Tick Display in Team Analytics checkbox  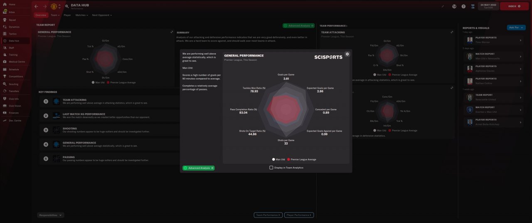coord(271,168)
